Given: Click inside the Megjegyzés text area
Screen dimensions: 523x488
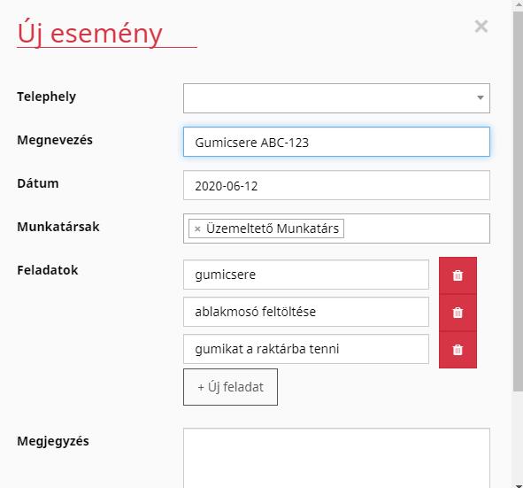Looking at the screenshot, I should coord(336,458).
